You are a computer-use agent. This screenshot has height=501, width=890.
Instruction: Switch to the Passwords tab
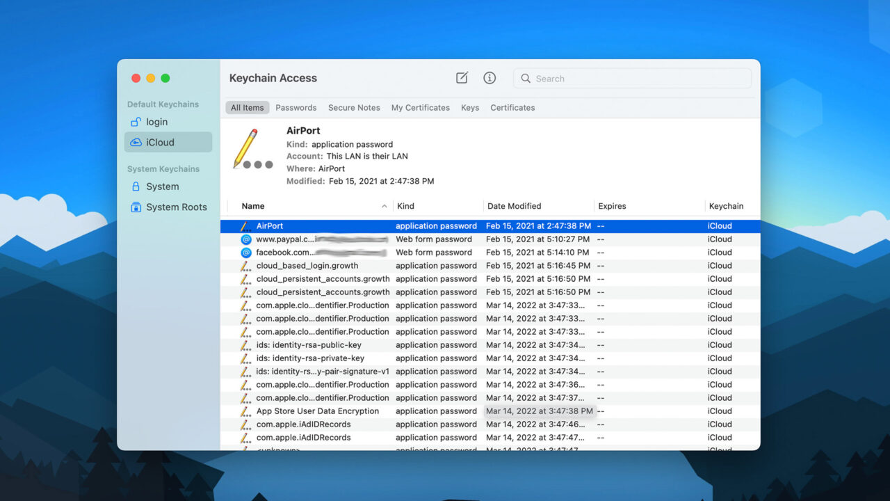[296, 107]
